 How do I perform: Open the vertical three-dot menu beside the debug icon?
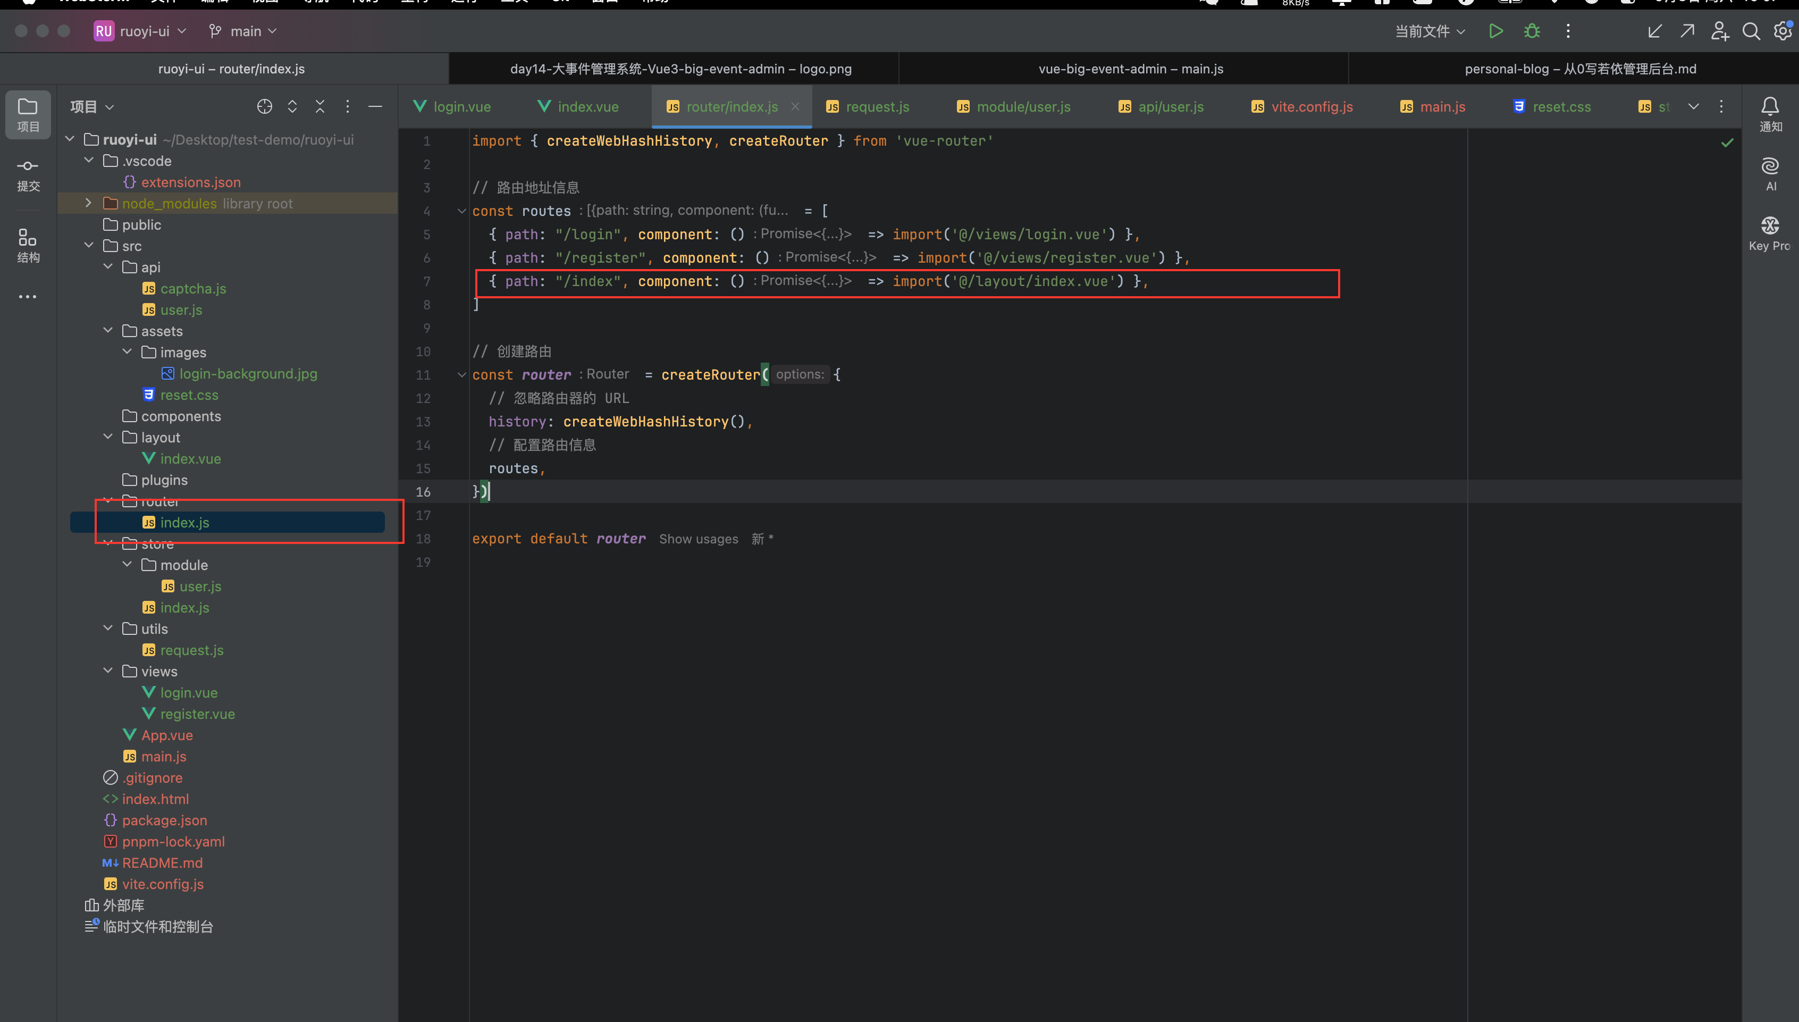1568,31
